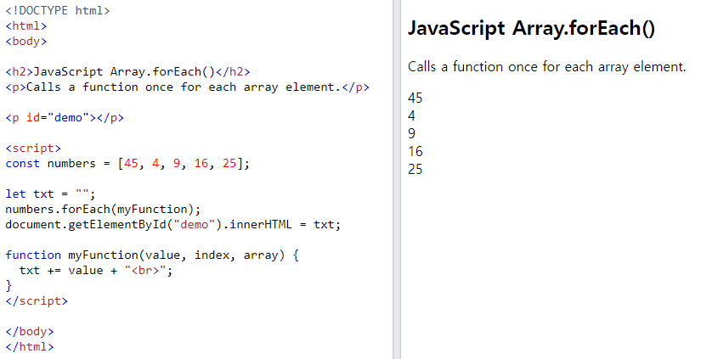The image size is (701, 359).
Task: Click the 'txt += value' code line
Action: click(x=96, y=270)
